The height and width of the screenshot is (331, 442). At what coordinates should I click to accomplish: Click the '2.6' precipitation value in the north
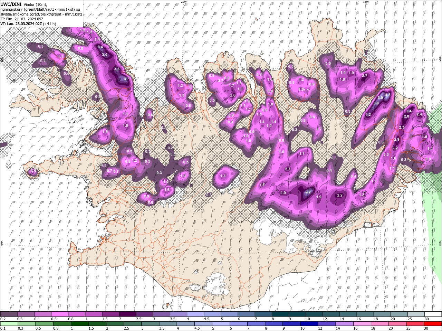coord(233,95)
